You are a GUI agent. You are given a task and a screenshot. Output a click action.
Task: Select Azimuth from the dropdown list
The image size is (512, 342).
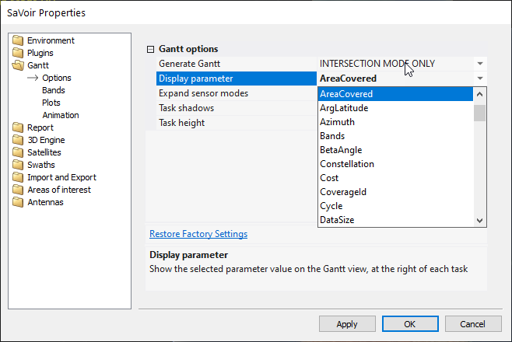[337, 122]
